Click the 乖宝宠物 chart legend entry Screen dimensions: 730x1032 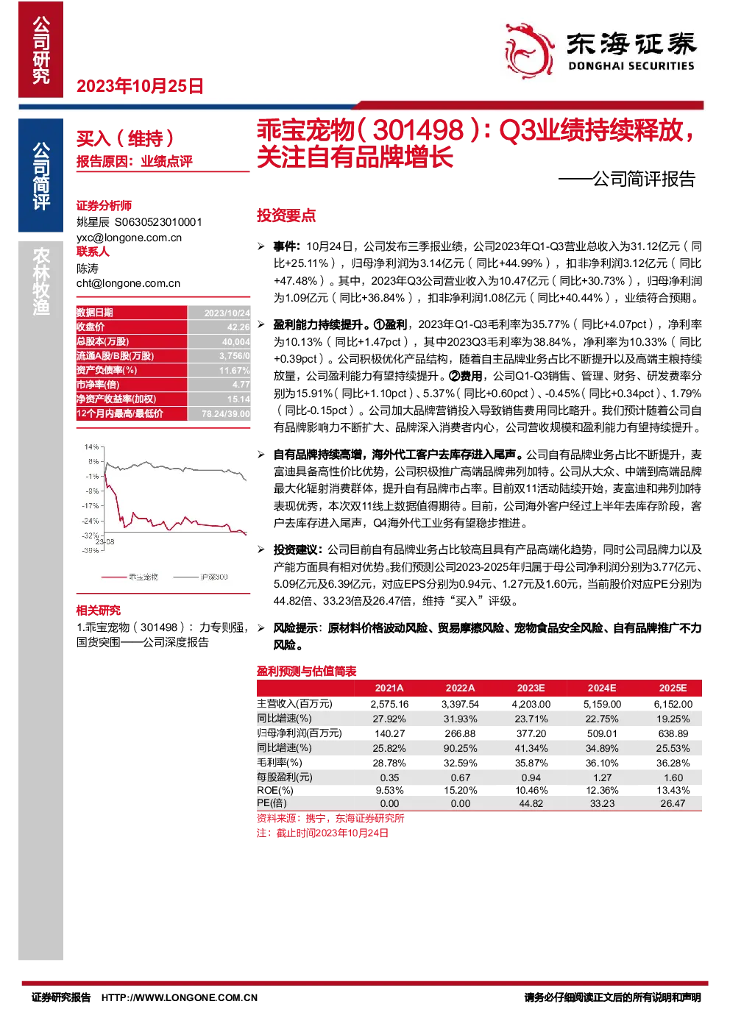[130, 577]
